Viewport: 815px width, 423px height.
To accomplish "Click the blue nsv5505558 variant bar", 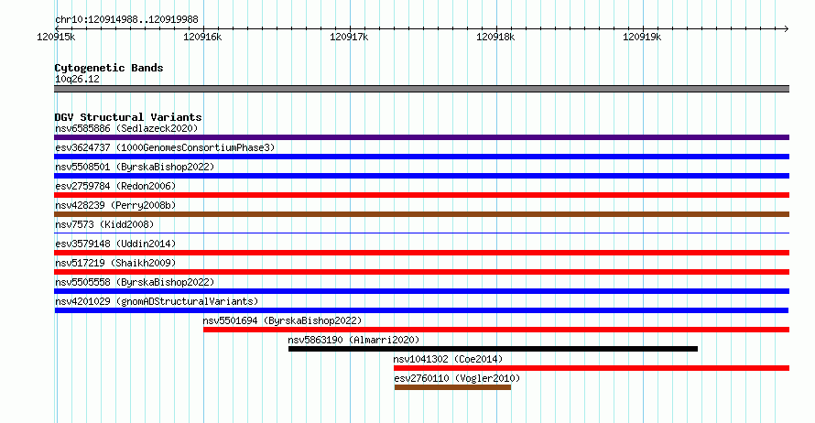I will (x=421, y=291).
